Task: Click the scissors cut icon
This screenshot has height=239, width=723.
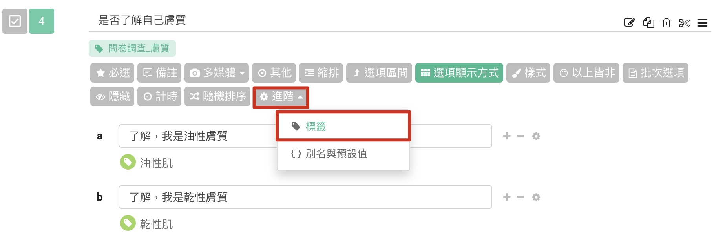Action: tap(684, 23)
